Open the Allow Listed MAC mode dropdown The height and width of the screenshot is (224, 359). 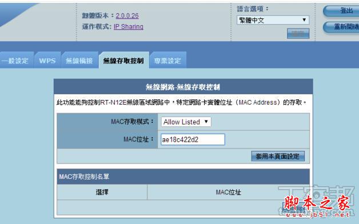click(x=186, y=122)
